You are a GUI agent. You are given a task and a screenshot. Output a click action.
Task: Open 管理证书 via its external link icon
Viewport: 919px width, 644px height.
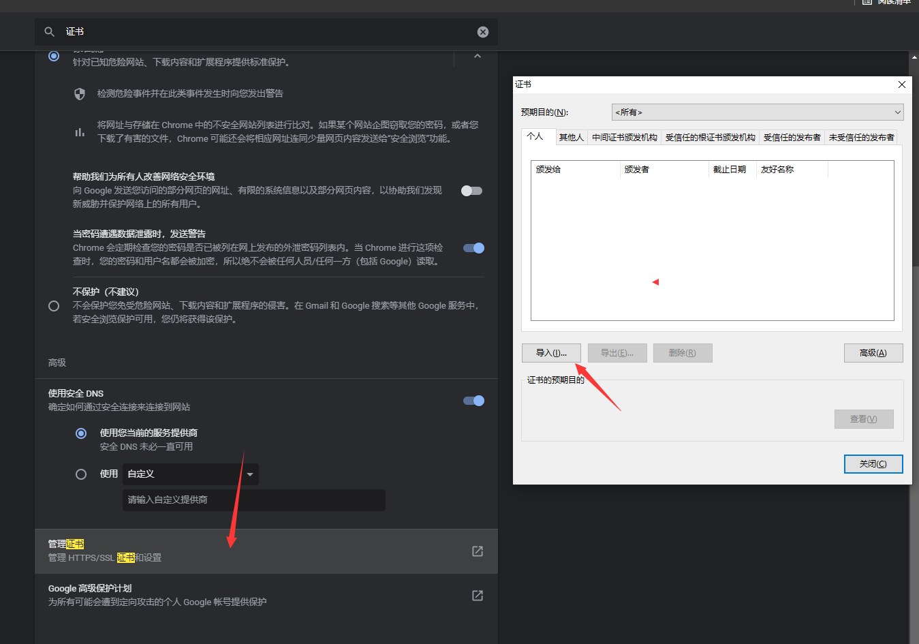click(x=478, y=551)
